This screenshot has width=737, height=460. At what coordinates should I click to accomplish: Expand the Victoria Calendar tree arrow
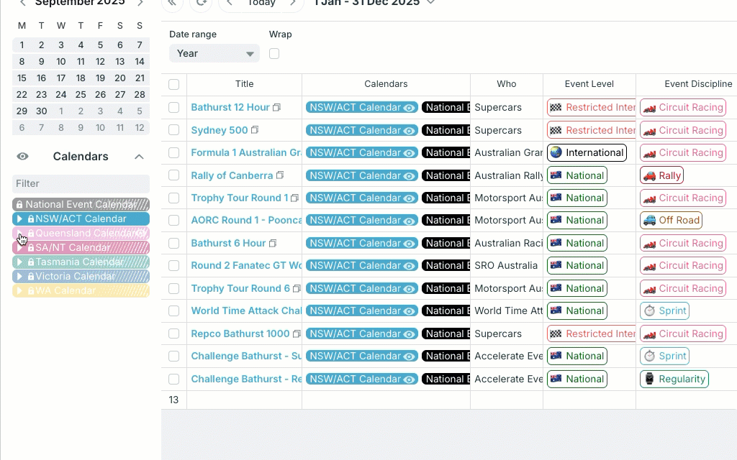[x=20, y=276]
